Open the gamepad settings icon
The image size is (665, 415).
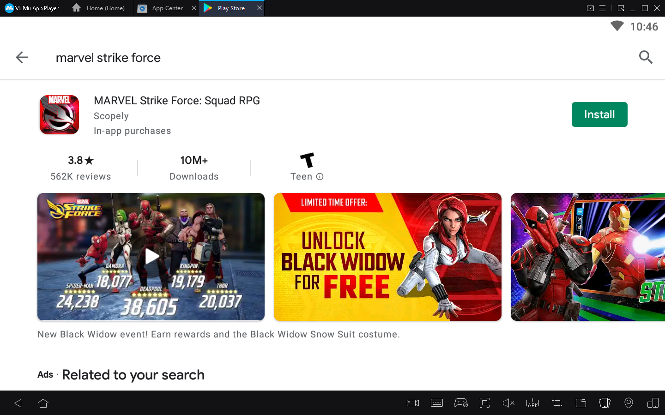461,403
